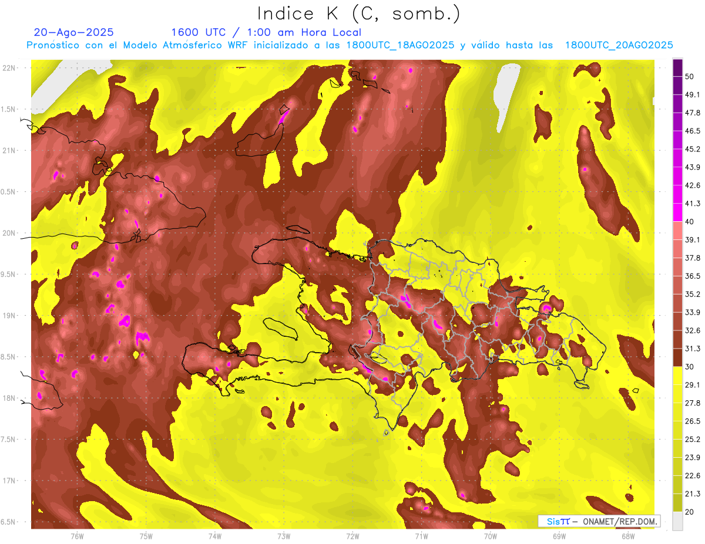Click the "18N" latitude label
This screenshot has height=544, width=705.
pyautogui.click(x=10, y=398)
